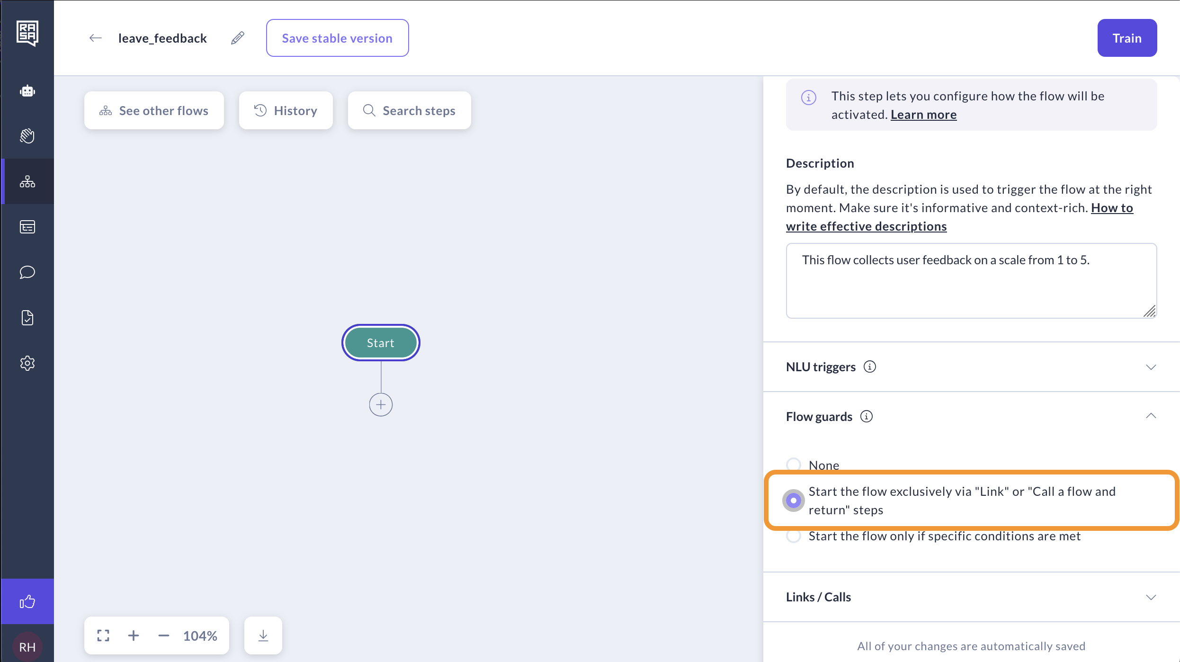Go back using the left arrow
This screenshot has height=662, width=1180.
[x=95, y=38]
